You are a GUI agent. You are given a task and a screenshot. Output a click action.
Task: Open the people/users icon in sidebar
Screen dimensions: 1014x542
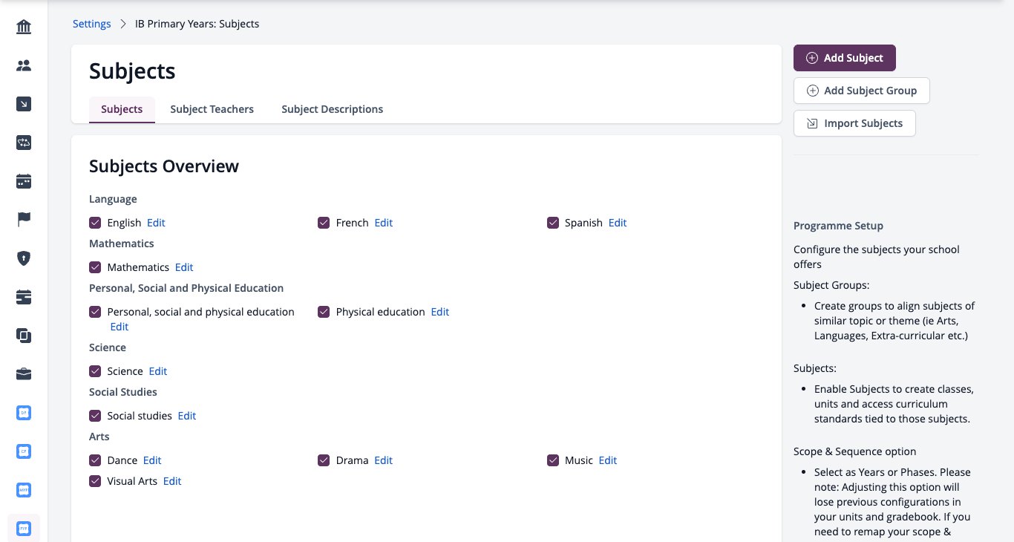(x=24, y=66)
